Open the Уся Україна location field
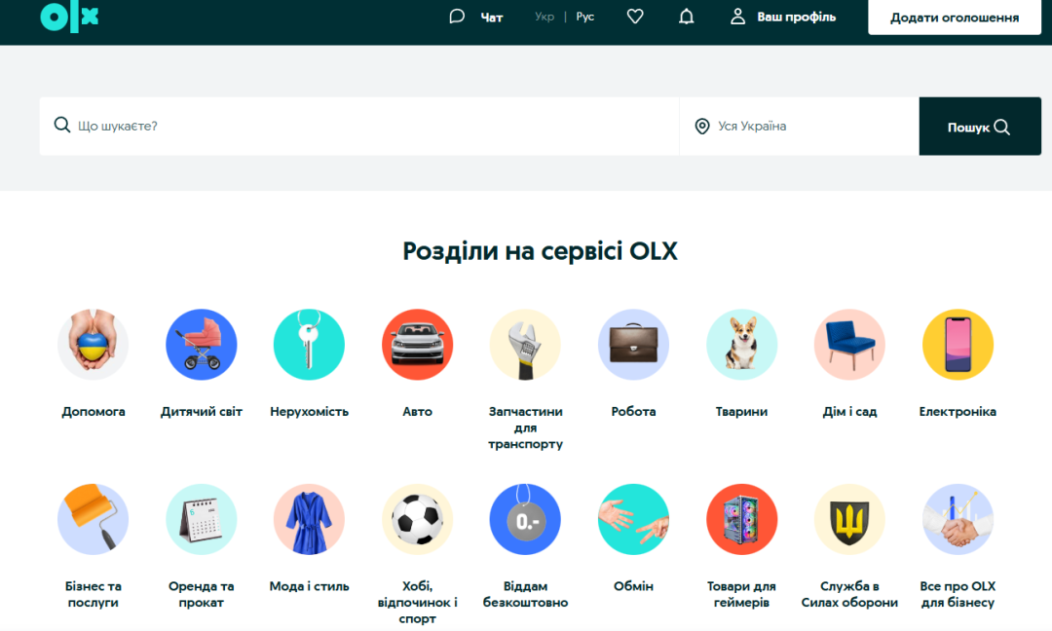The image size is (1052, 631). coord(799,126)
